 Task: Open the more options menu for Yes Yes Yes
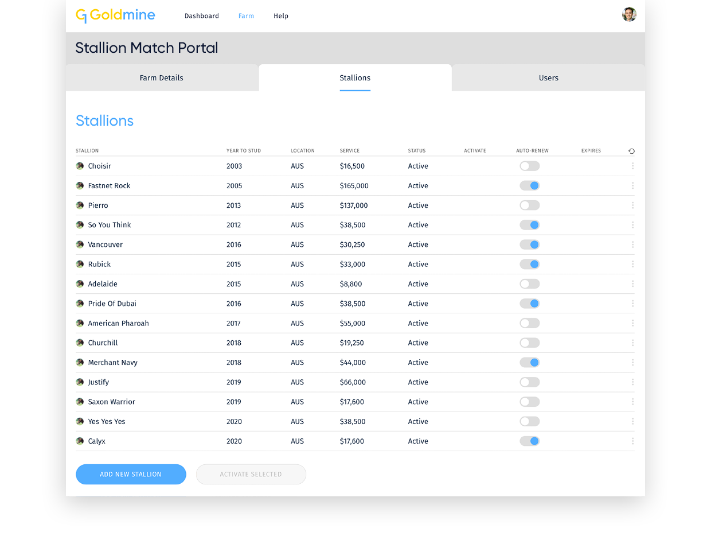(x=632, y=421)
